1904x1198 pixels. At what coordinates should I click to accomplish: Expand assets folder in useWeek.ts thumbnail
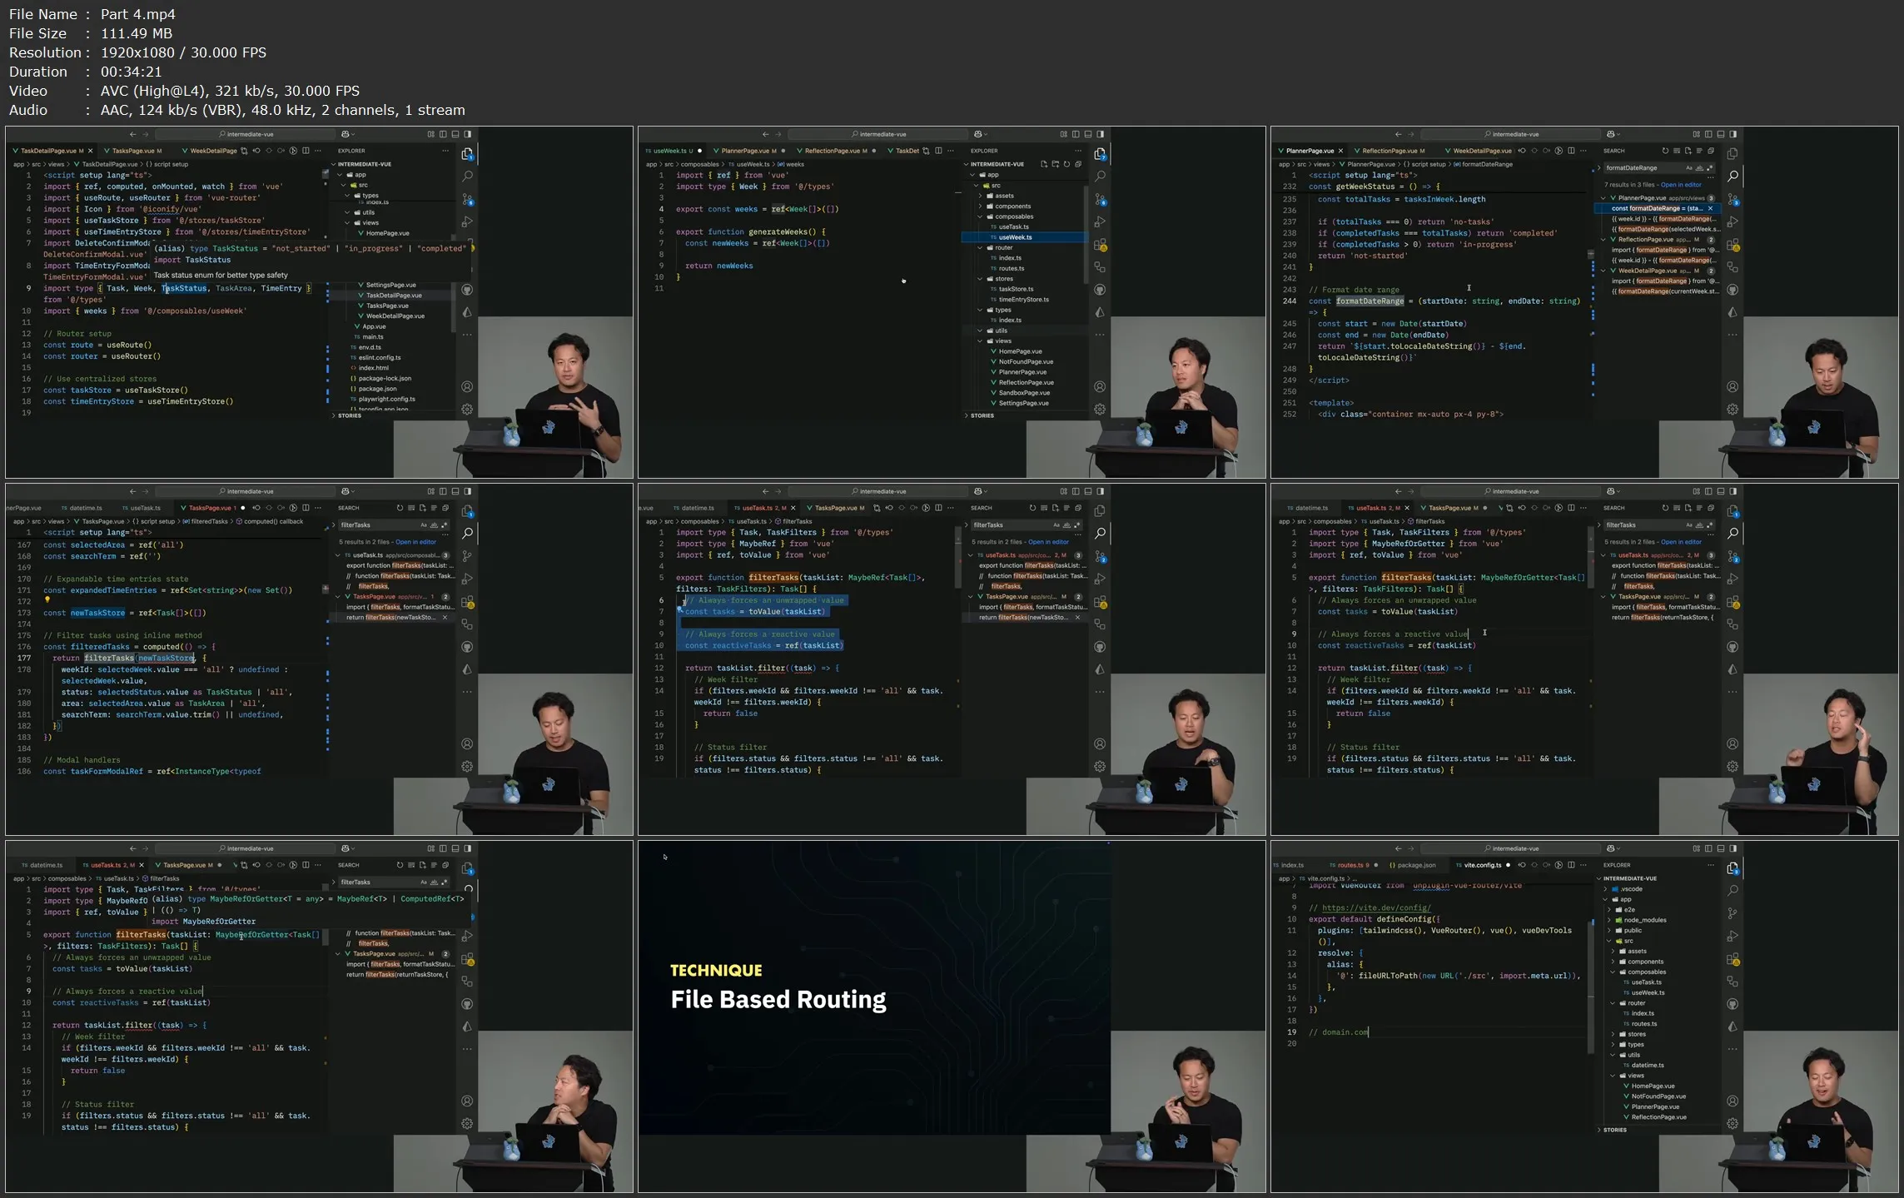[x=980, y=196]
